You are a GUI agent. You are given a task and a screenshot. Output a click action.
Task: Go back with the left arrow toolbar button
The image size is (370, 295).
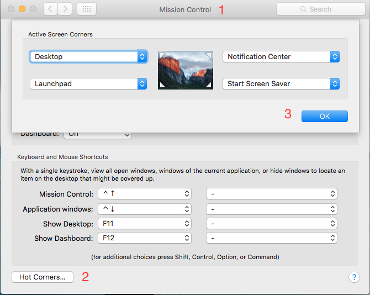[50, 9]
